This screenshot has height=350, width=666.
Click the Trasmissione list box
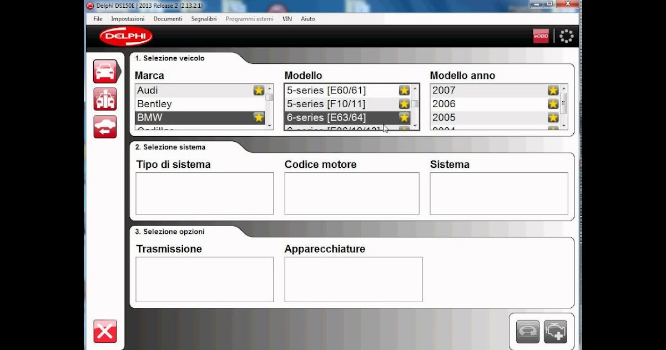pyautogui.click(x=205, y=279)
